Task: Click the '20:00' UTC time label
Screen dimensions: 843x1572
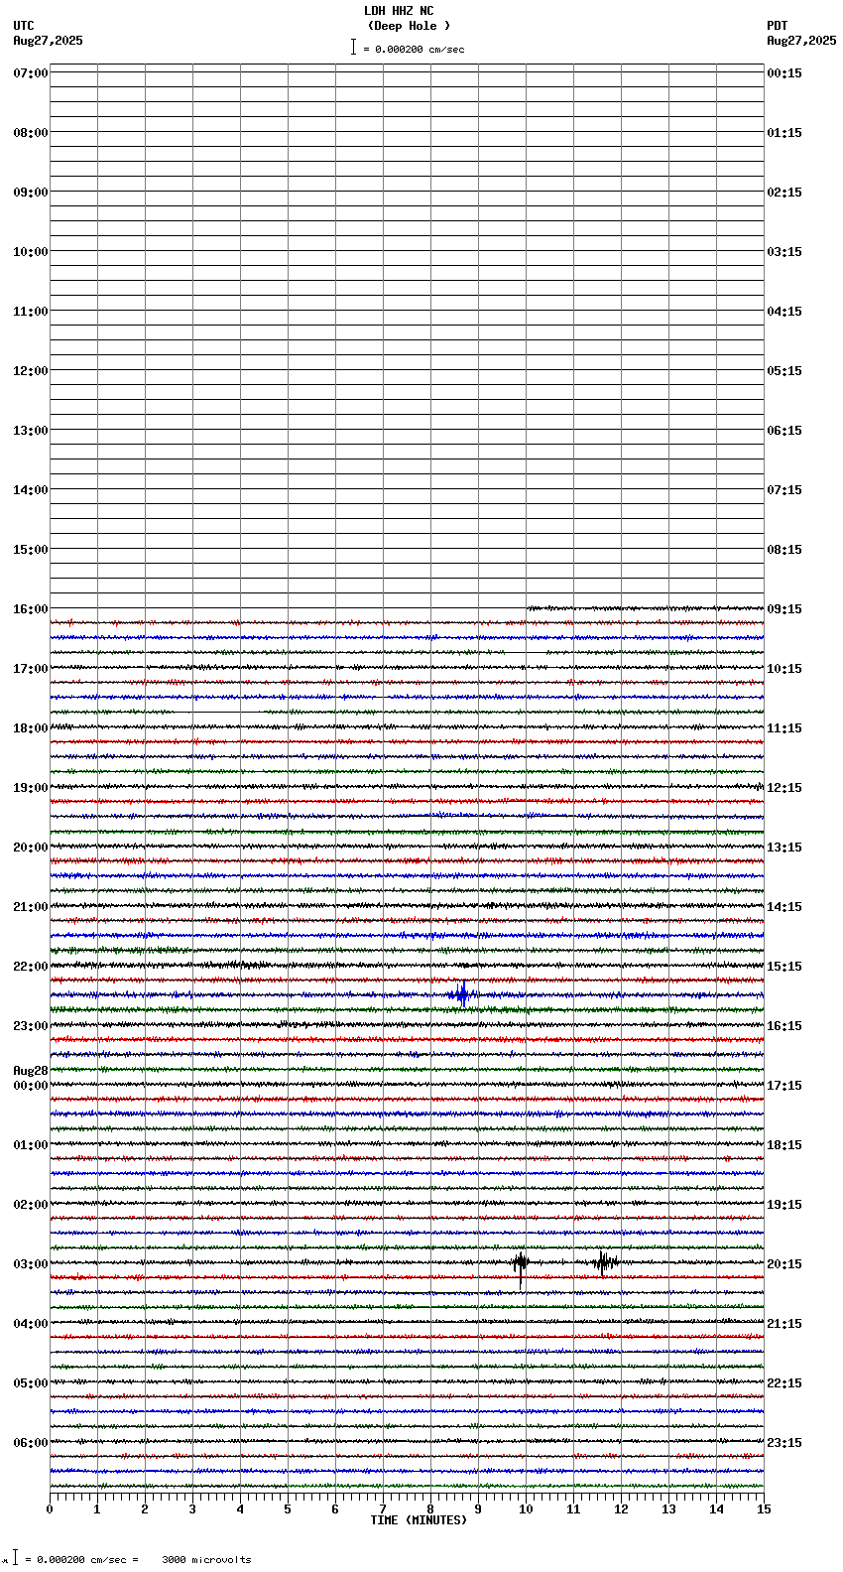Action: (x=31, y=848)
